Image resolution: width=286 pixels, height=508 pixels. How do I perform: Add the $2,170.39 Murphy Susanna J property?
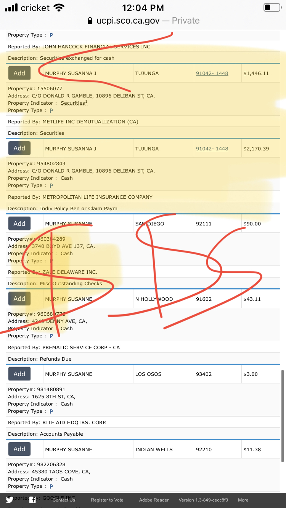[x=19, y=148]
